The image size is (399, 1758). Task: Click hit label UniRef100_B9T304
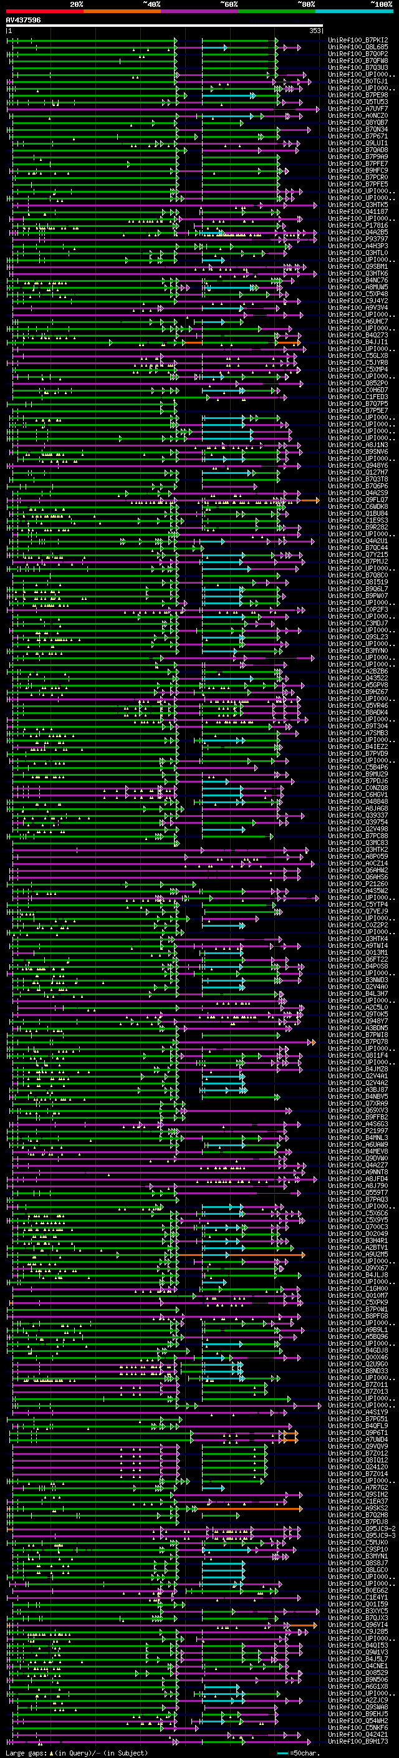pyautogui.click(x=358, y=726)
